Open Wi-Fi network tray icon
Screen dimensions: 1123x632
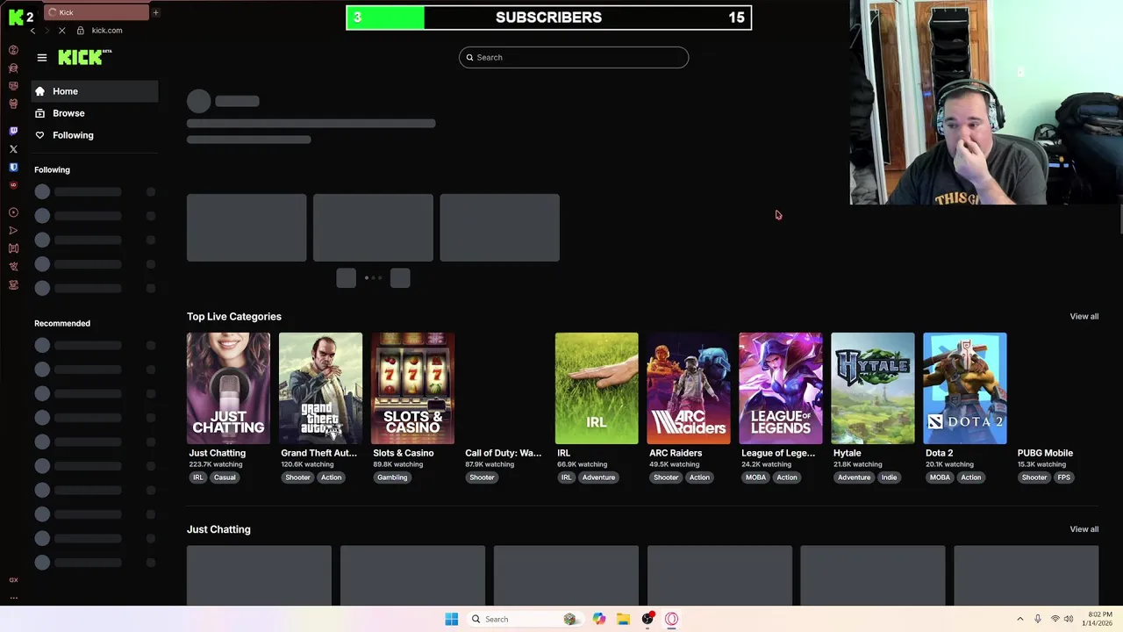point(1055,619)
